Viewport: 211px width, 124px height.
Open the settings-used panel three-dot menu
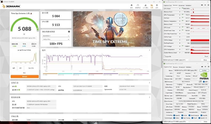click(x=149, y=97)
